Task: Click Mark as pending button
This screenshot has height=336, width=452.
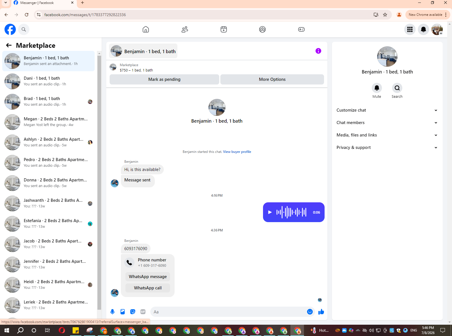Action: point(164,79)
